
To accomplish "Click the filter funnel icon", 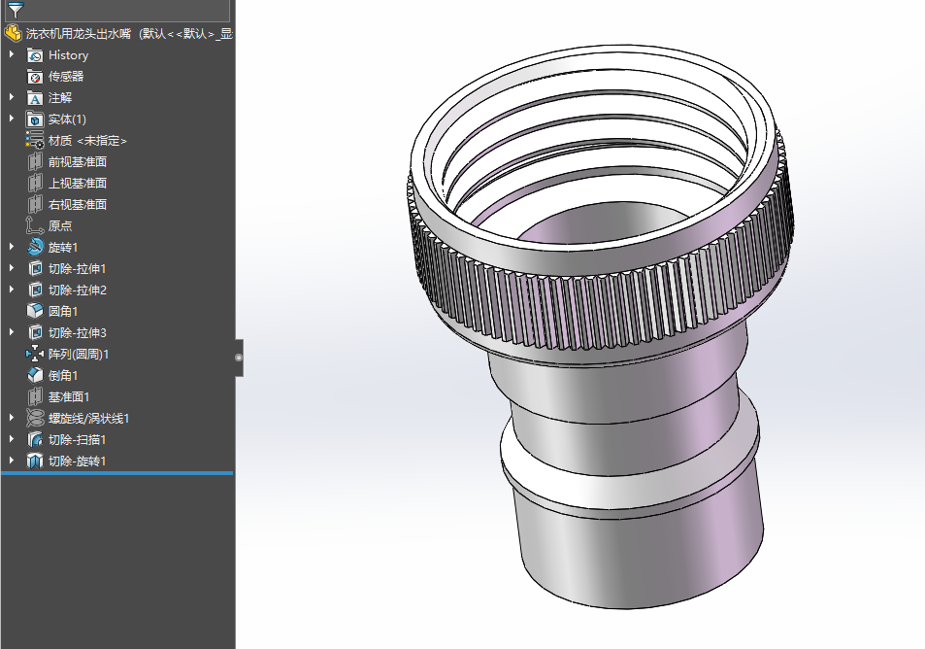I will pos(16,10).
